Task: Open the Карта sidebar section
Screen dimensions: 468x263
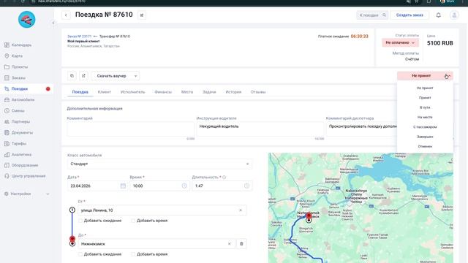Action: [14, 56]
